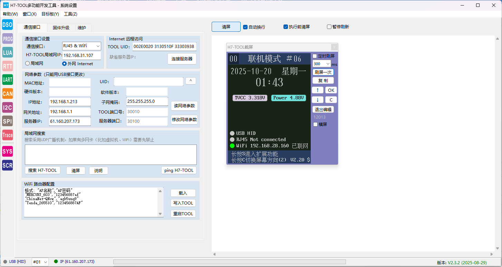502x267 pixels.
Task: Open the I2C tool icon
Action: (x=7, y=107)
